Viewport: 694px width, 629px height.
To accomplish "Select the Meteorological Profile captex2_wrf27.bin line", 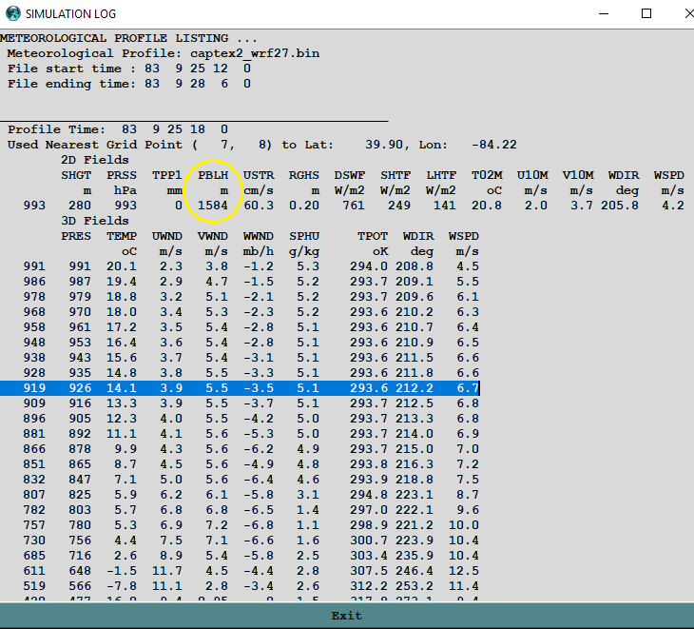I will (x=164, y=53).
